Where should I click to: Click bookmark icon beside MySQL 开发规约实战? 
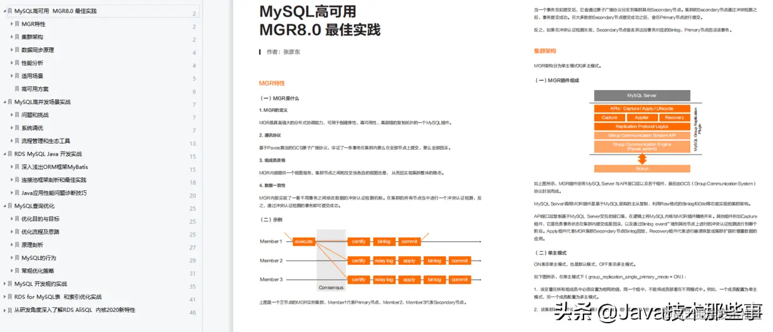11,284
